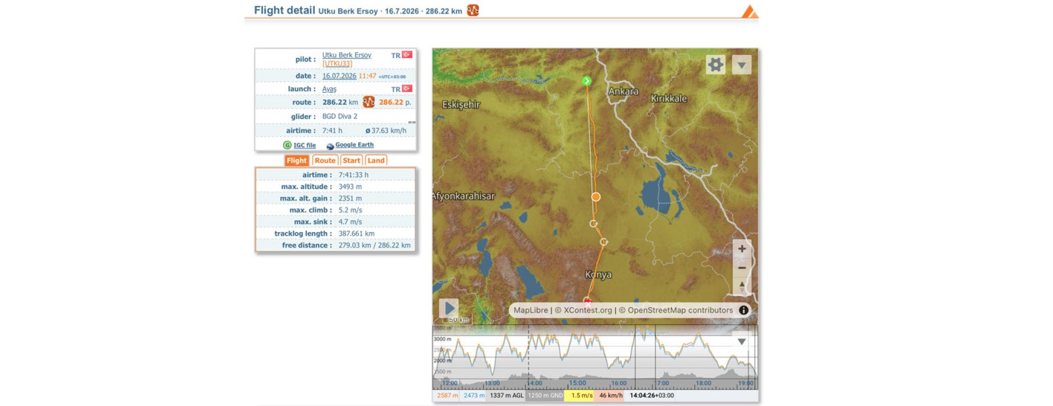The image size is (1053, 406).
Task: Click the 1250 m GND readout
Action: pyautogui.click(x=545, y=396)
